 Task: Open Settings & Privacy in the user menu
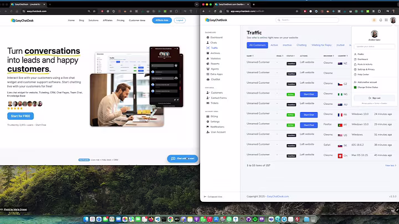click(364, 69)
